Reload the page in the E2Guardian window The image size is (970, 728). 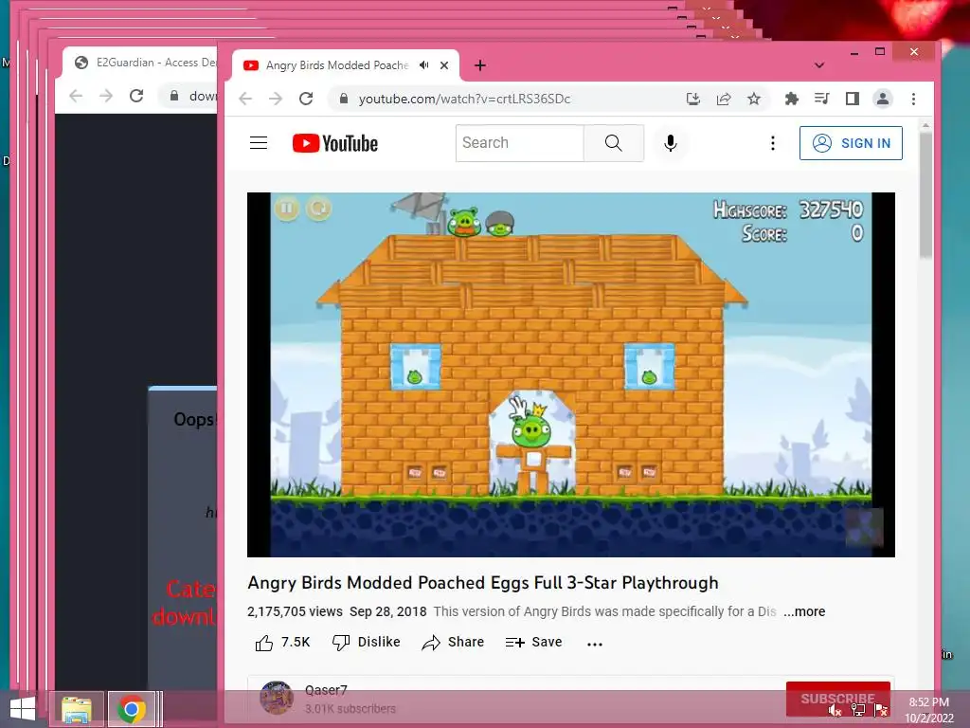136,96
